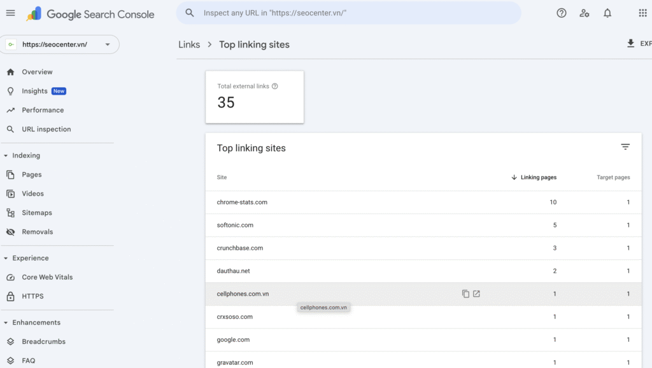The image size is (652, 368).
Task: Click info icon beside Total external links
Action: tap(275, 86)
